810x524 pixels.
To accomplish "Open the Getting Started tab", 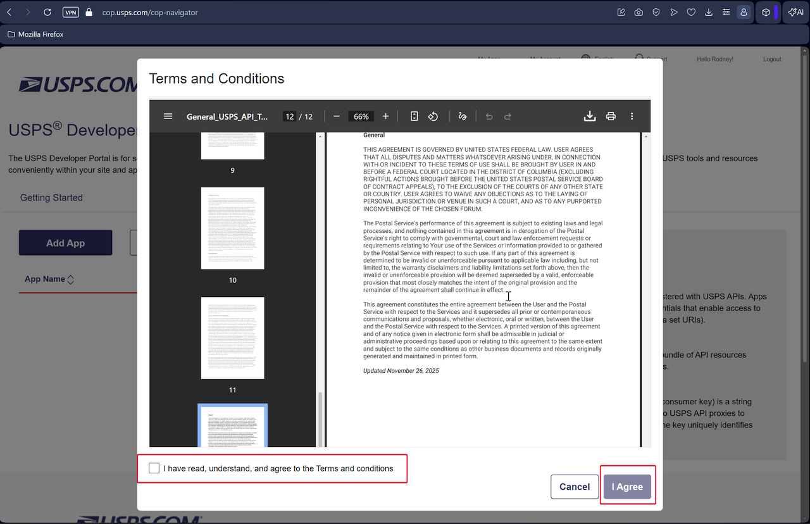I will click(51, 197).
